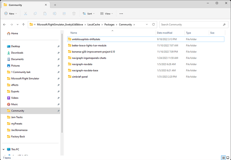Switch to Details view layout toggle
This screenshot has height=160, width=231.
[223, 158]
